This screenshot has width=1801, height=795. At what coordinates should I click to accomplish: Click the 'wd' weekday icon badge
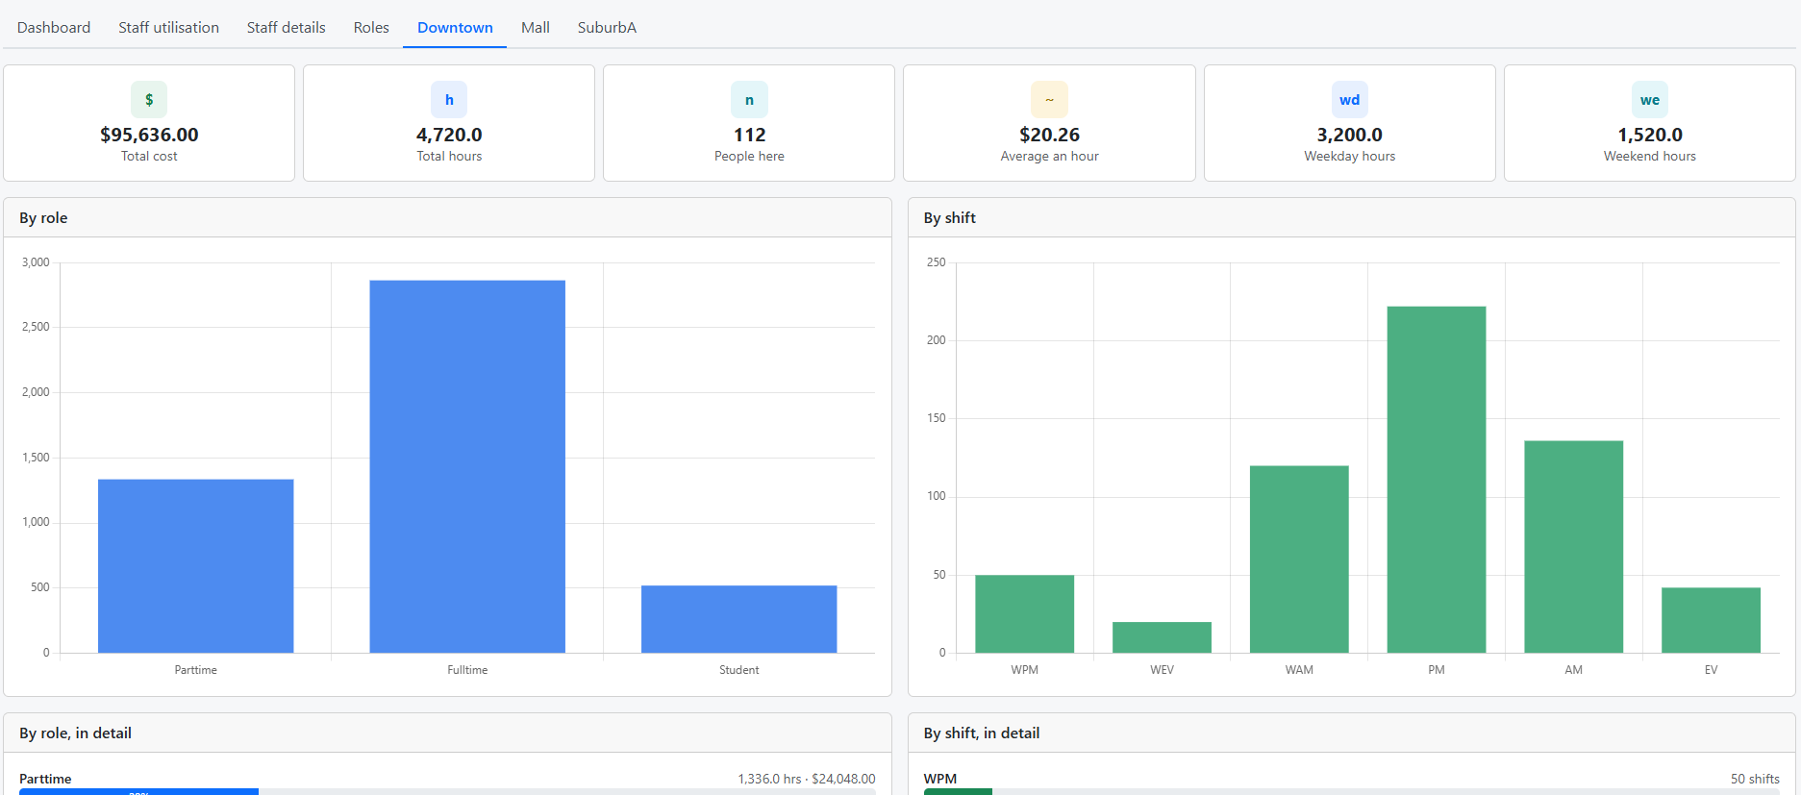point(1350,100)
